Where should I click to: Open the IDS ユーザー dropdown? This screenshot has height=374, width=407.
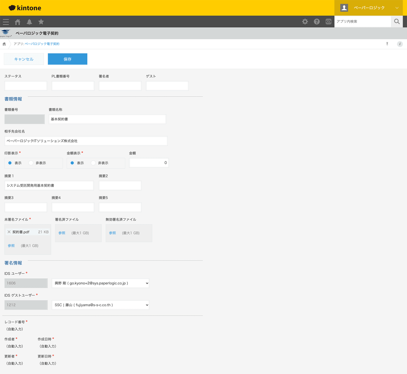pyautogui.click(x=100, y=283)
